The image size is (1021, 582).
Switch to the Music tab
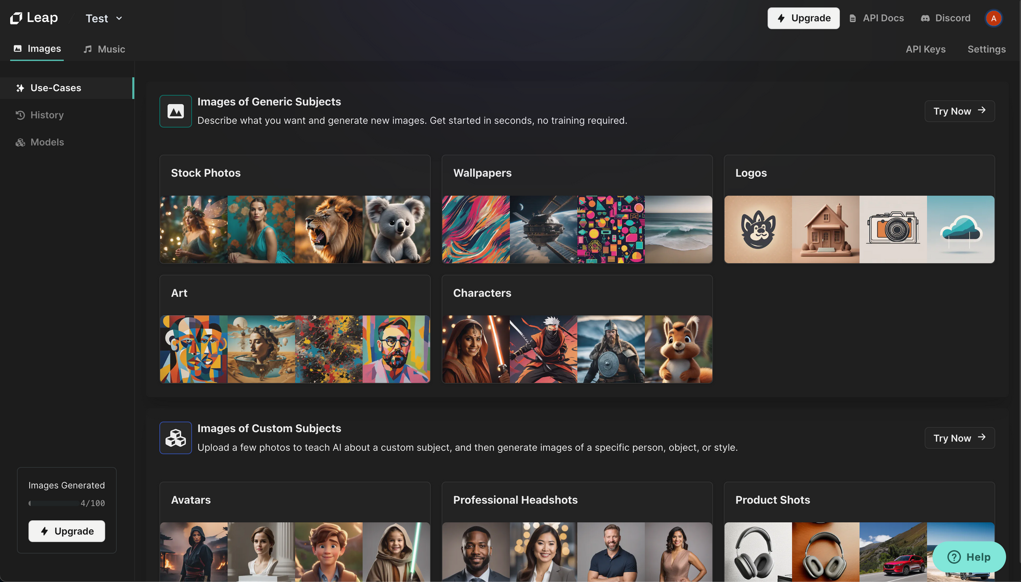pyautogui.click(x=104, y=49)
